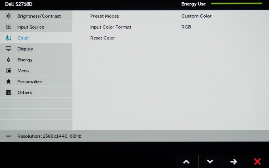Click the Energy leaf icon

pyautogui.click(x=8, y=60)
